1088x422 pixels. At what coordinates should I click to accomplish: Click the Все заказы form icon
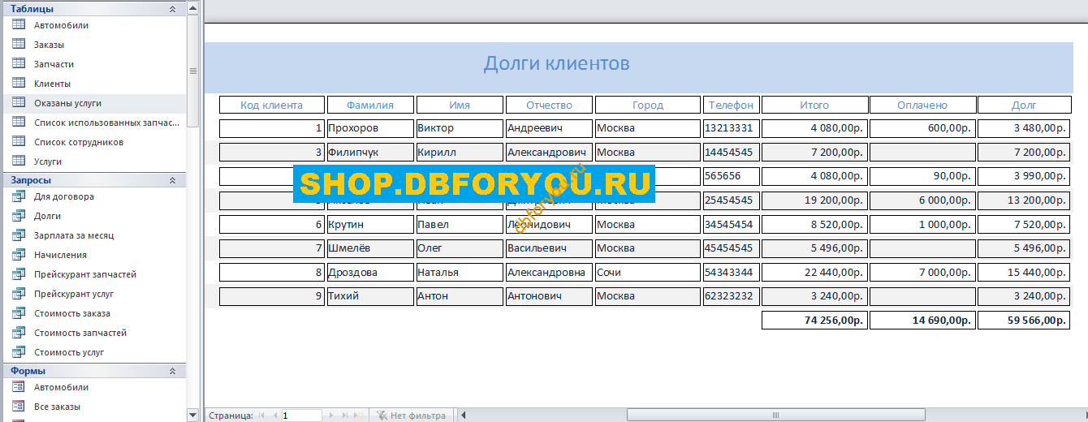(19, 407)
